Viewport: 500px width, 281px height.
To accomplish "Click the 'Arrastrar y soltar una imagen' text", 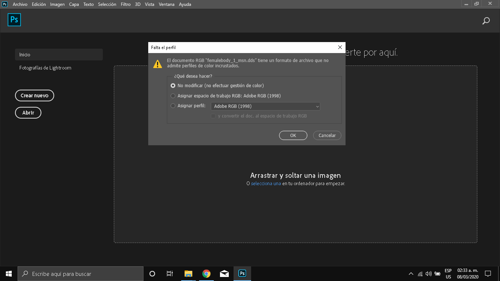I will point(295,176).
